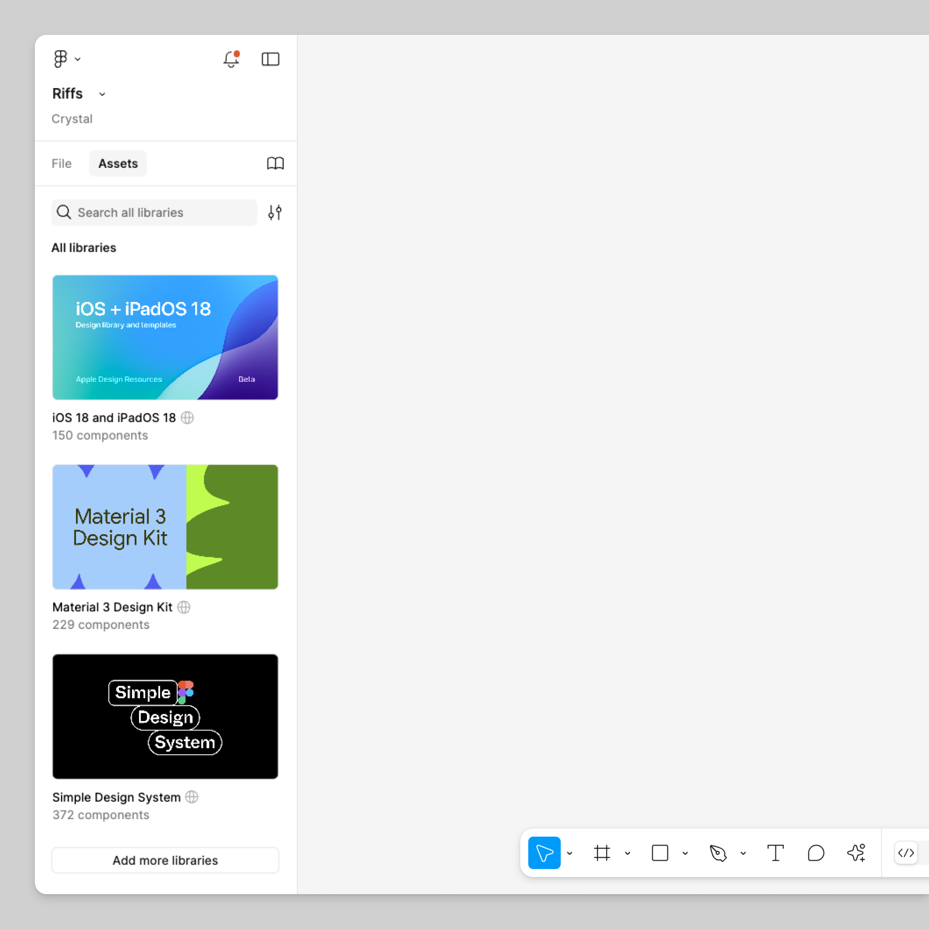
Task: Focus the Search all libraries field
Action: pos(154,212)
